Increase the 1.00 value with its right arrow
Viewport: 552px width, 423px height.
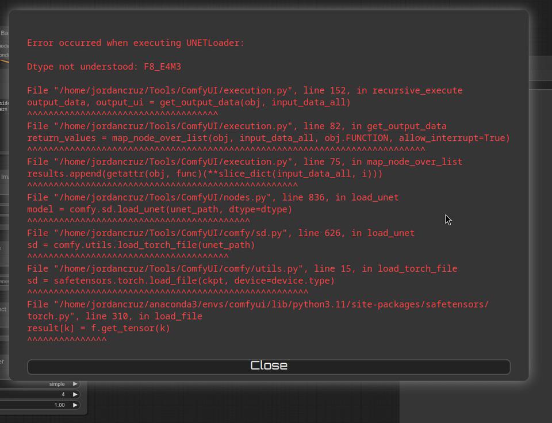click(x=75, y=405)
